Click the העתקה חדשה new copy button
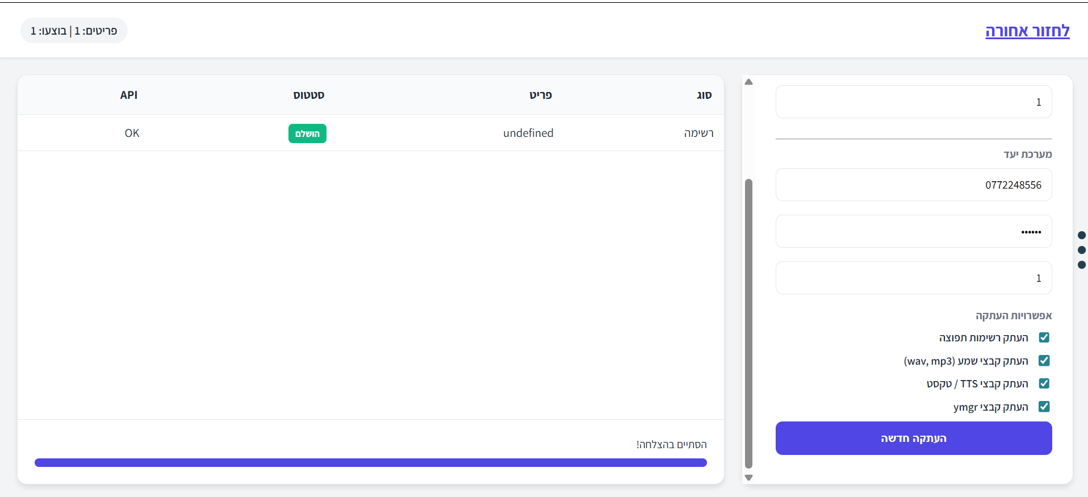Screen dimensions: 1088x497 pos(913,438)
